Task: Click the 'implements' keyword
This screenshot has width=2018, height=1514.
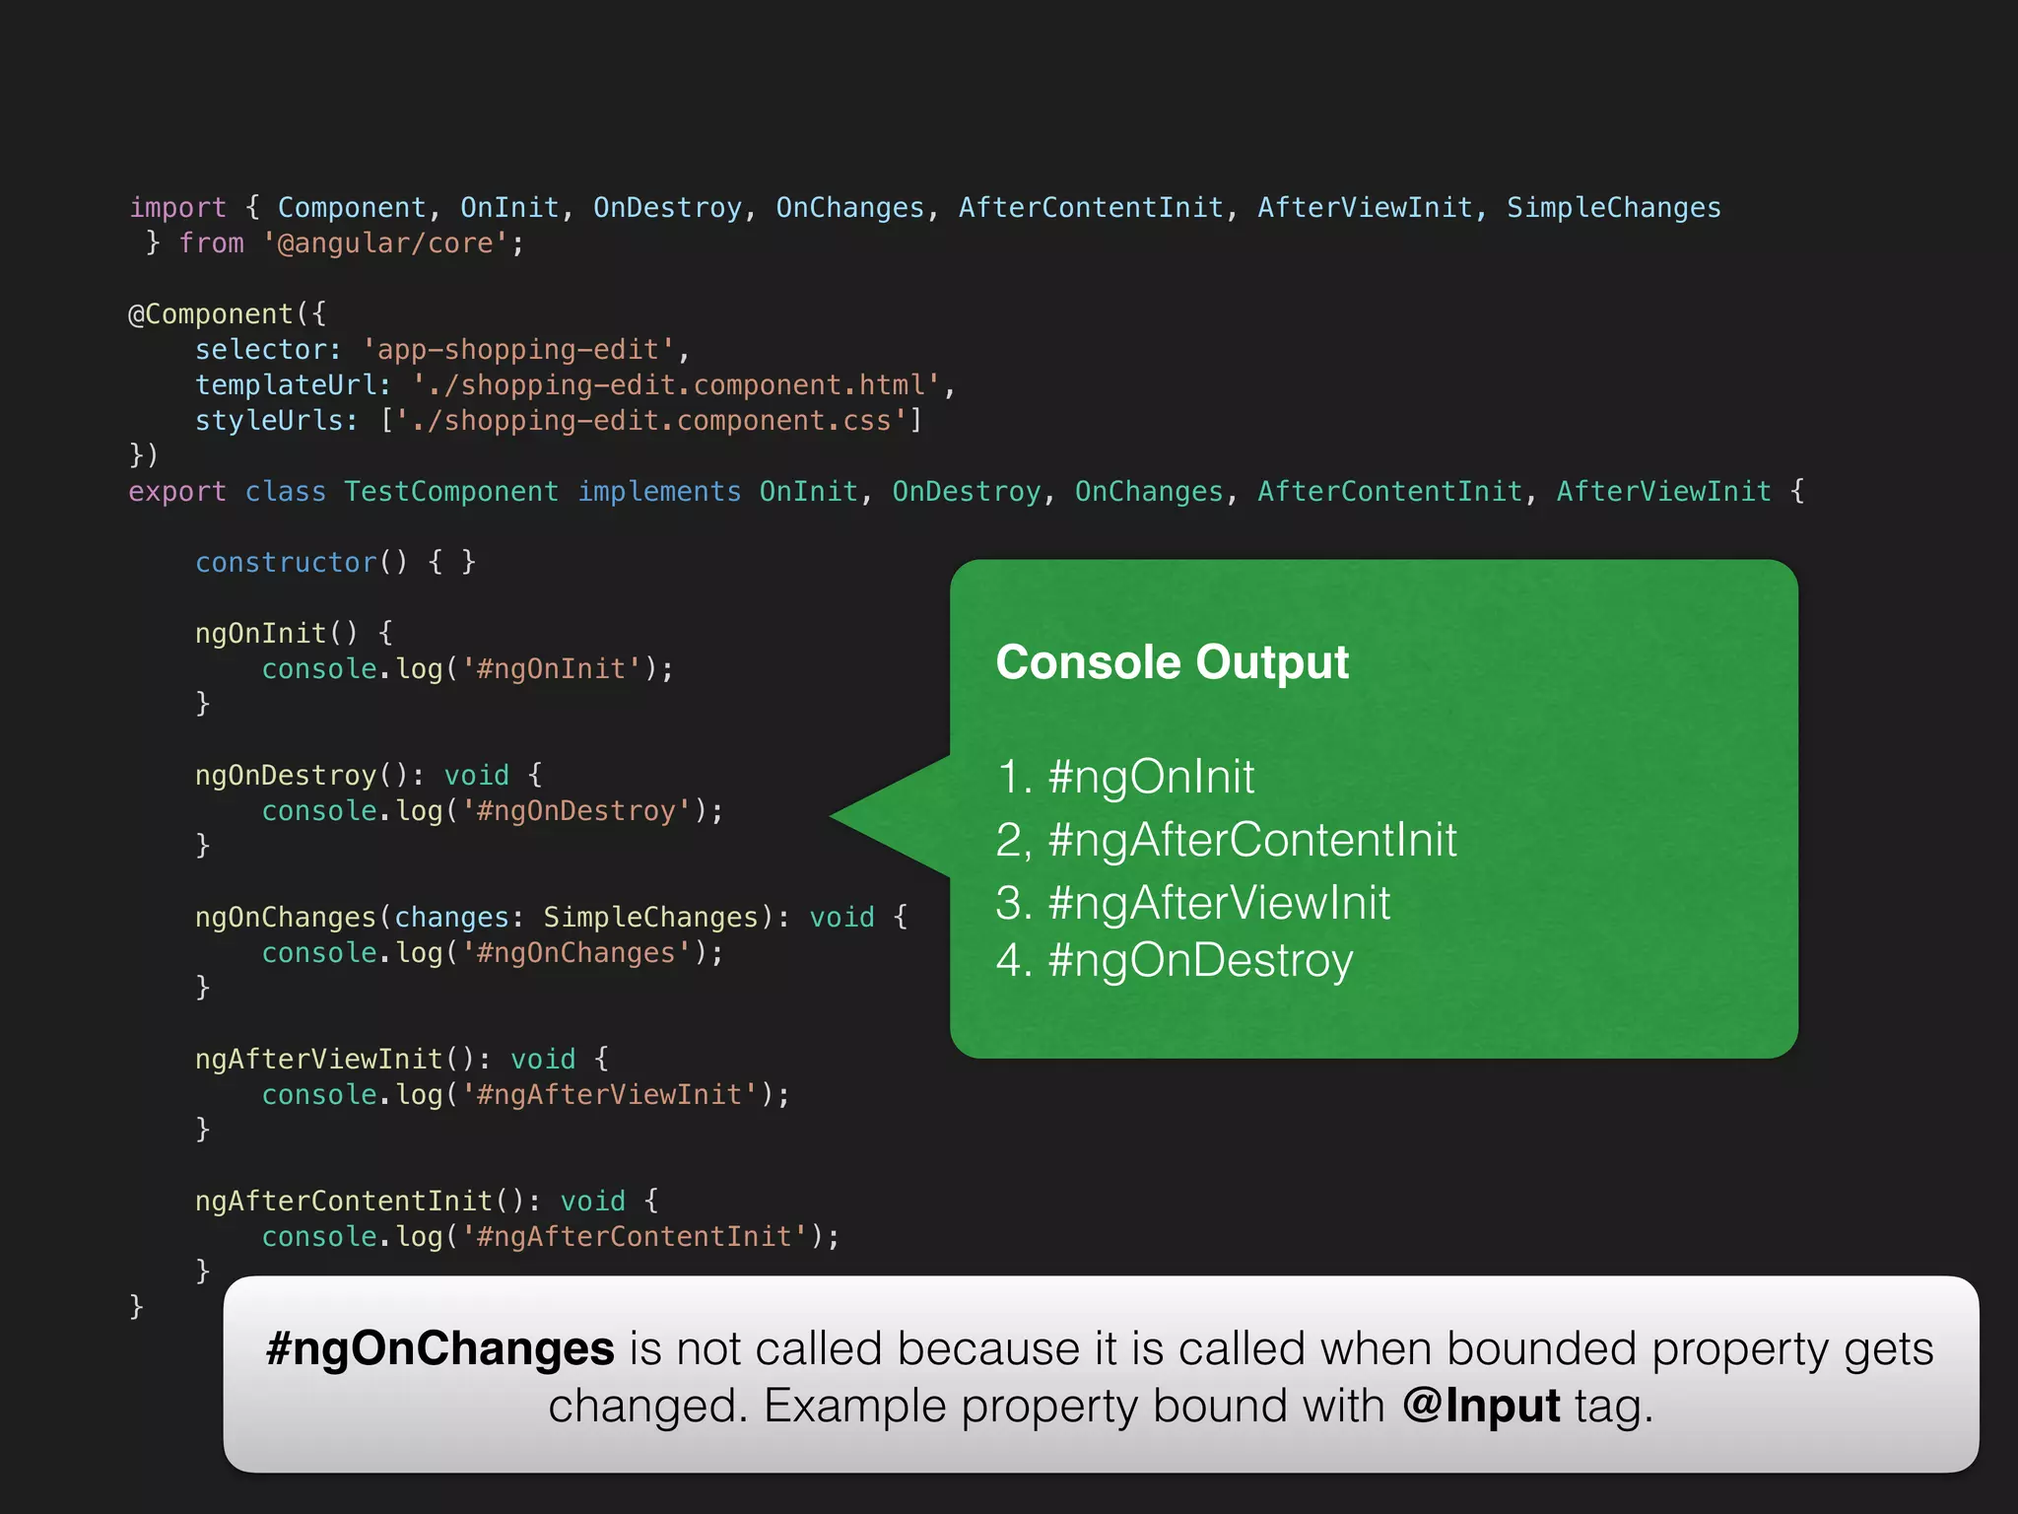Action: pos(658,491)
